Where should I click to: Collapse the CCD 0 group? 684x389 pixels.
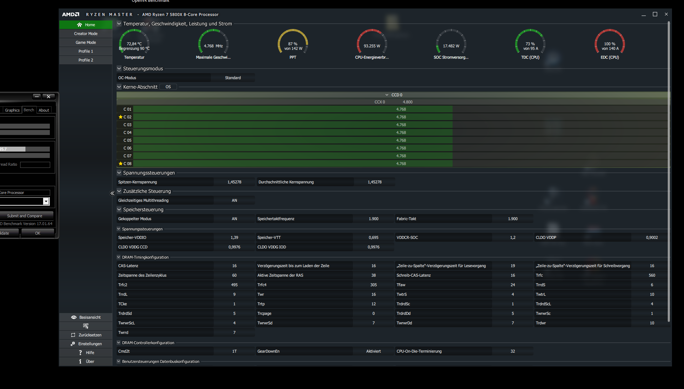tap(387, 95)
